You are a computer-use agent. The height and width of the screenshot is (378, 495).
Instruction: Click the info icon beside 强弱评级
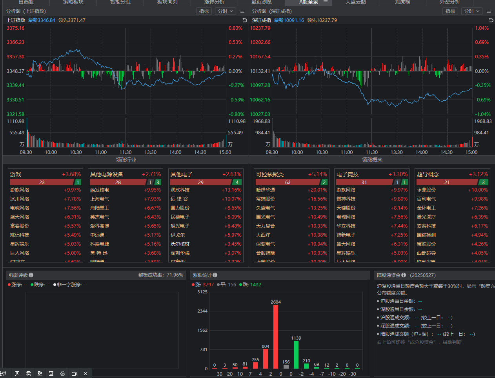31,275
